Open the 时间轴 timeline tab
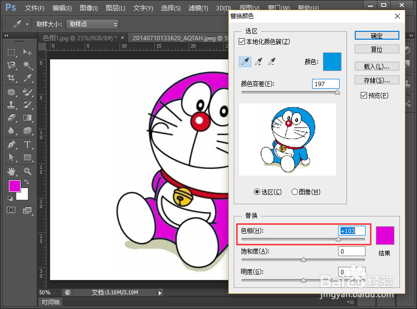The height and width of the screenshot is (309, 417). [x=50, y=302]
